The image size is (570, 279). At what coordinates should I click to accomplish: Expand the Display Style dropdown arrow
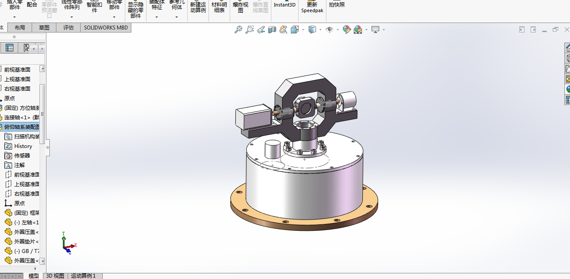pyautogui.click(x=320, y=30)
